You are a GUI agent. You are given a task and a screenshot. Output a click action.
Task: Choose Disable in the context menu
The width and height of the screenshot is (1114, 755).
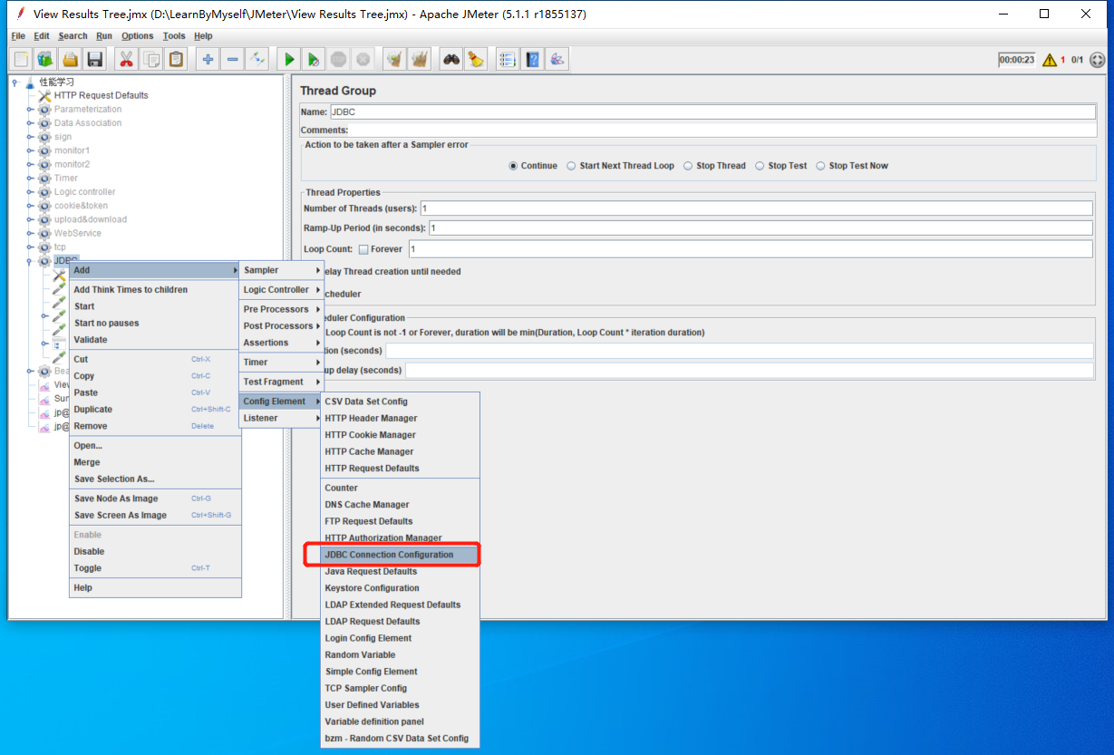(x=156, y=551)
